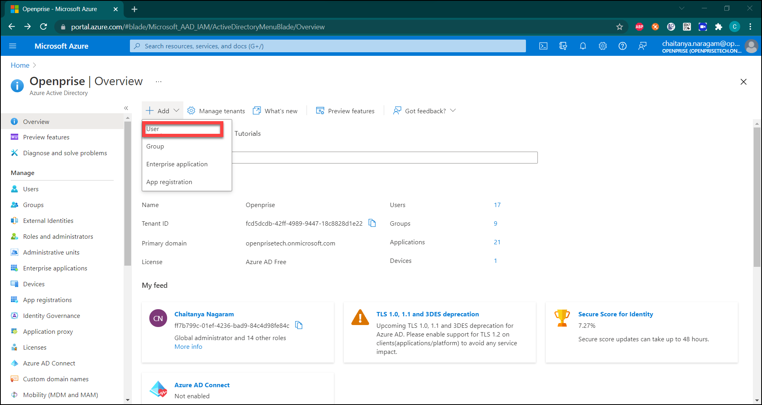Screen dimensions: 762x405
Task: Bookmark this page with star icon
Action: click(619, 27)
